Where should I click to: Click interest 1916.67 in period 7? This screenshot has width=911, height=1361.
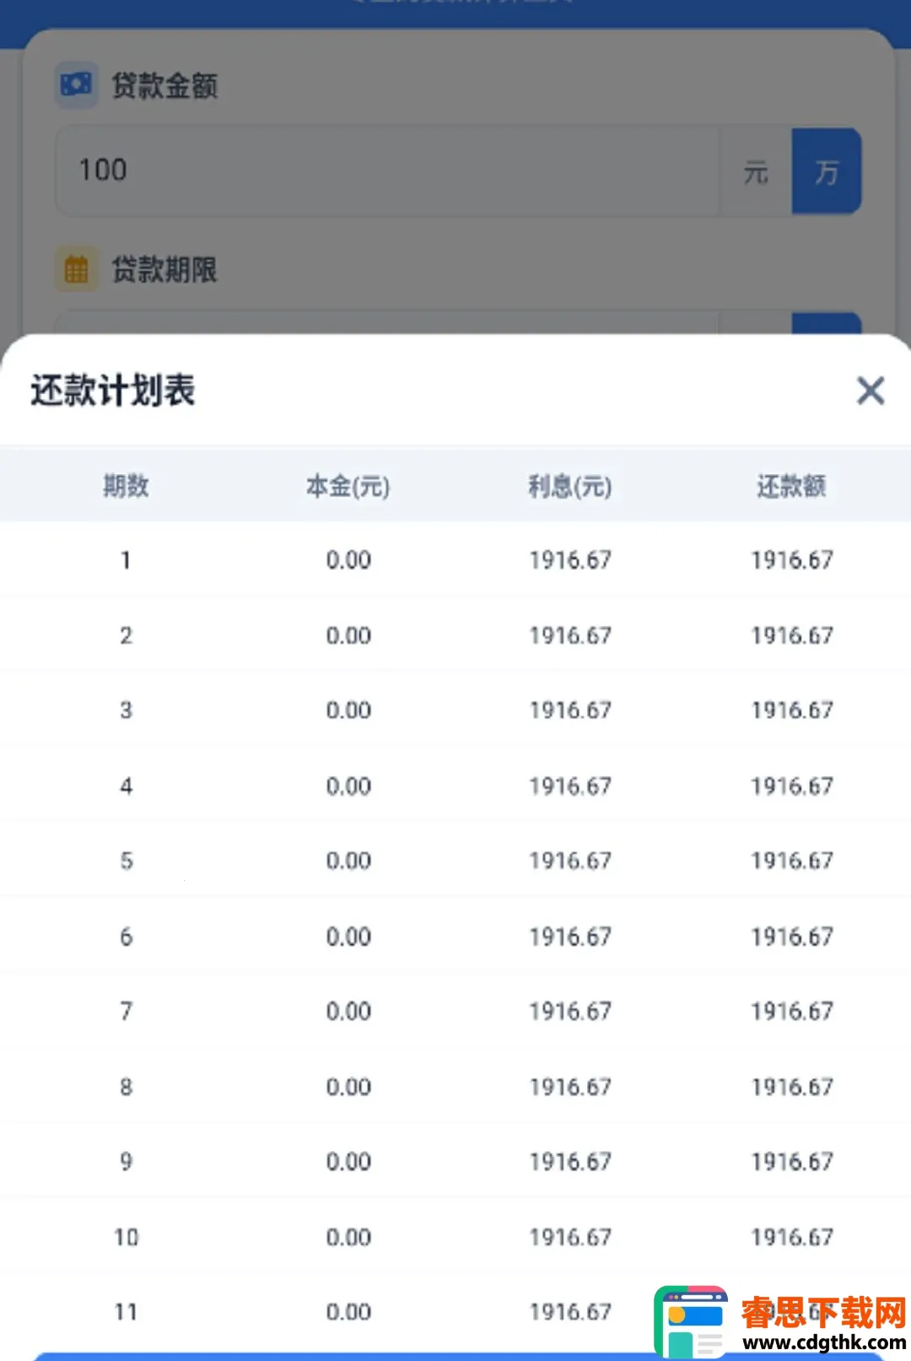pyautogui.click(x=570, y=1011)
